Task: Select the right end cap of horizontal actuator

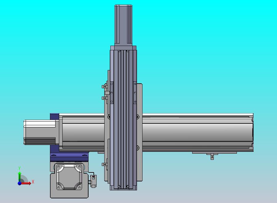Action: pyautogui.click(x=253, y=133)
